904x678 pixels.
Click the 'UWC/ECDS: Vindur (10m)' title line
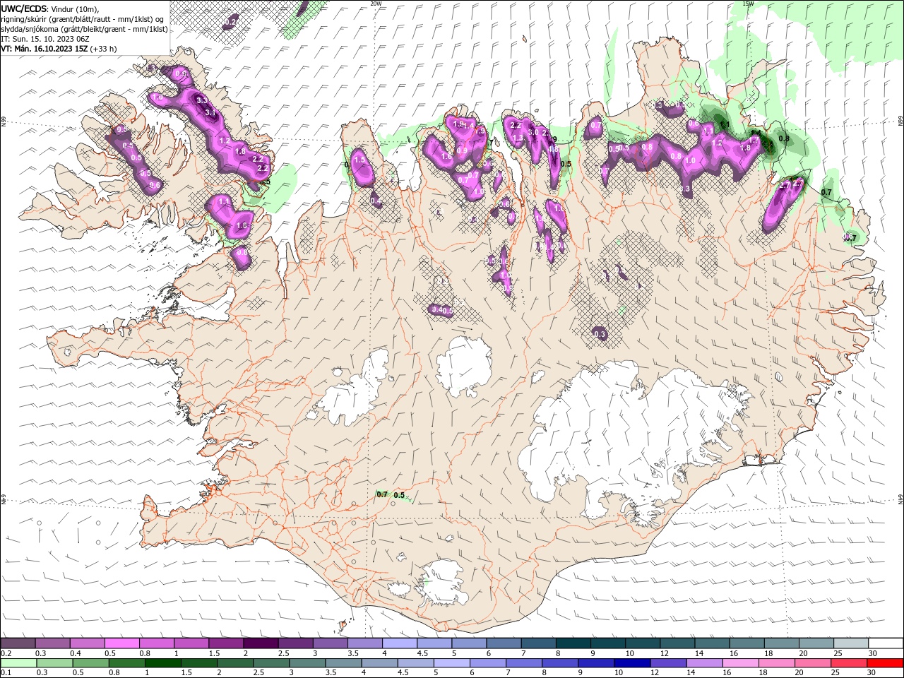50,8
